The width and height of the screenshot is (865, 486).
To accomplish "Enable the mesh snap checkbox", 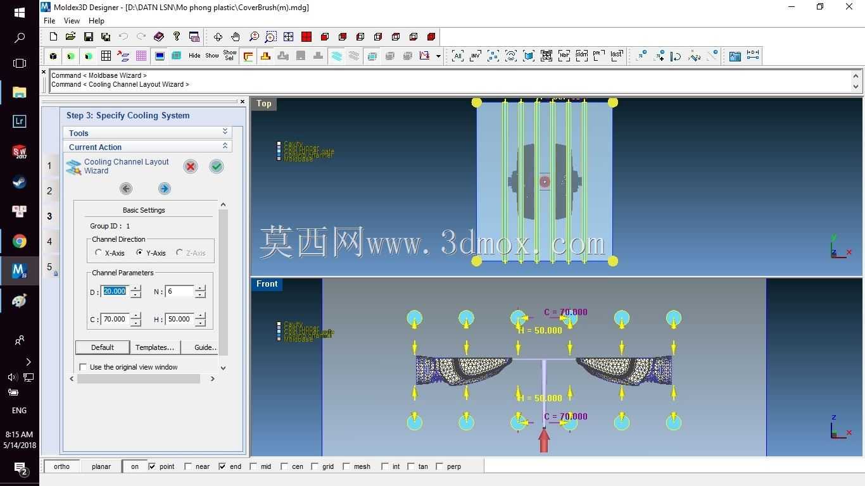I will [x=346, y=466].
